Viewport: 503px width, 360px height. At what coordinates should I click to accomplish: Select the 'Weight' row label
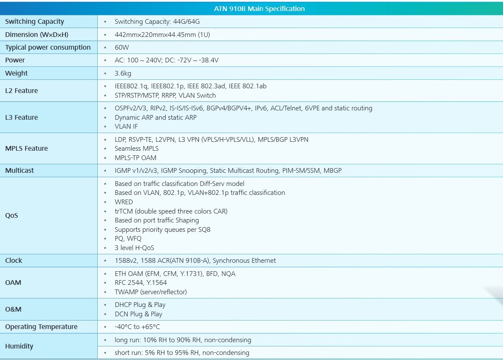tap(17, 73)
